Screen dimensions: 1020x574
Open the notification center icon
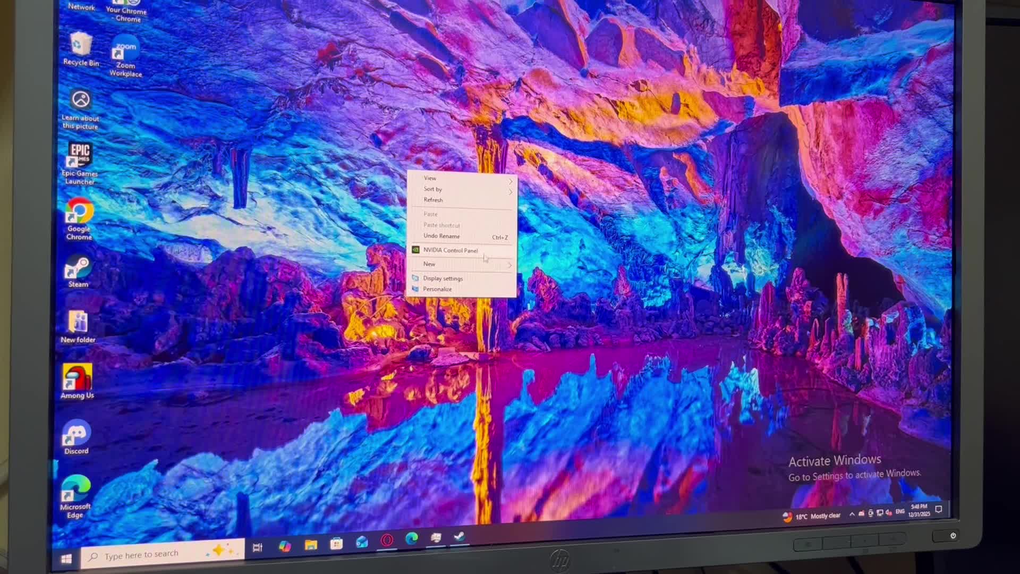939,509
